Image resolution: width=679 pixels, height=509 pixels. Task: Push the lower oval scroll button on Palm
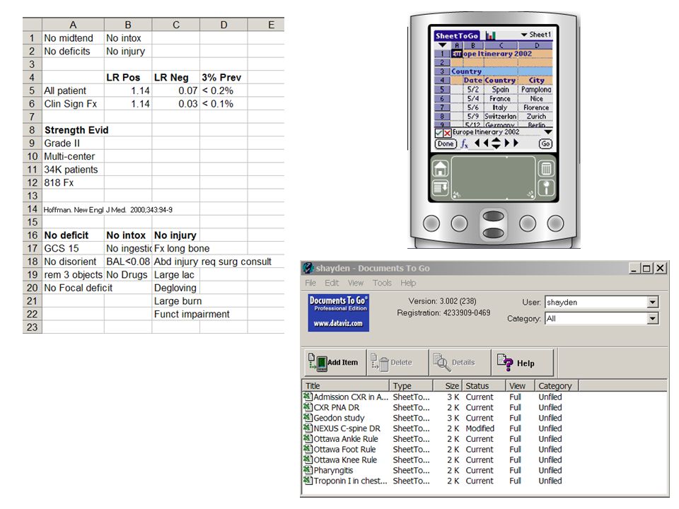pyautogui.click(x=493, y=233)
